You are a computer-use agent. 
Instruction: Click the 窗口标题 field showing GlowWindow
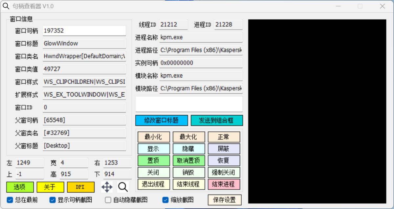(x=84, y=44)
